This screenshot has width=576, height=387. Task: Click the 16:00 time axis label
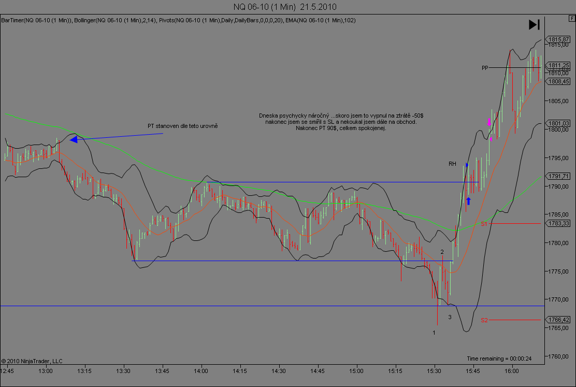click(x=512, y=371)
